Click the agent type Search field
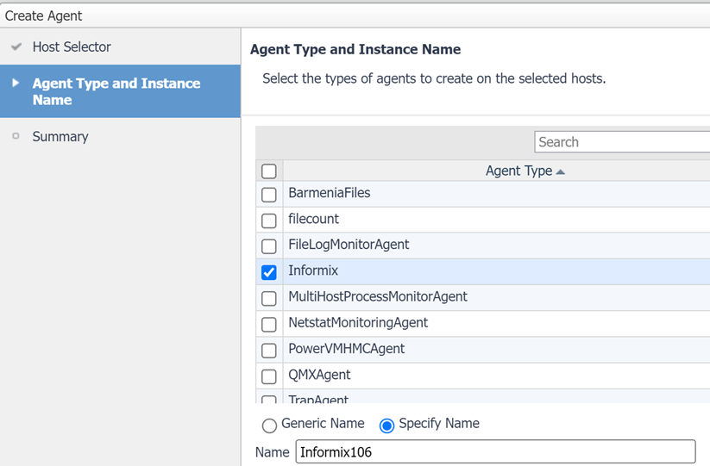710x466 pixels. (x=621, y=142)
